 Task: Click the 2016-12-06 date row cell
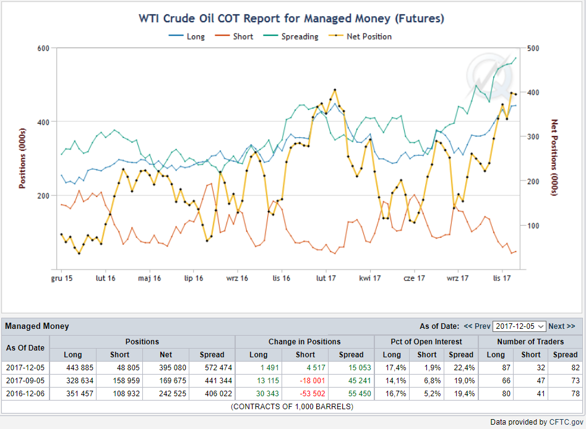(x=25, y=394)
